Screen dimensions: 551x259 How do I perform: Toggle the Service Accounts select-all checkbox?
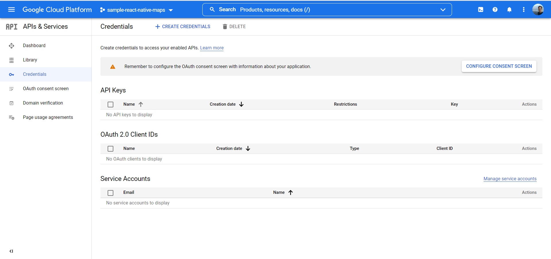click(x=110, y=193)
